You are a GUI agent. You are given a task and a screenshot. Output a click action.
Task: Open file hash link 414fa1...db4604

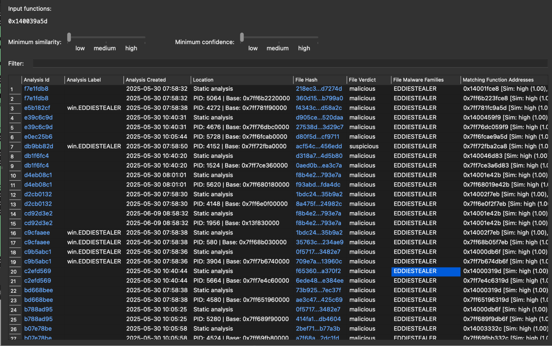click(318, 319)
